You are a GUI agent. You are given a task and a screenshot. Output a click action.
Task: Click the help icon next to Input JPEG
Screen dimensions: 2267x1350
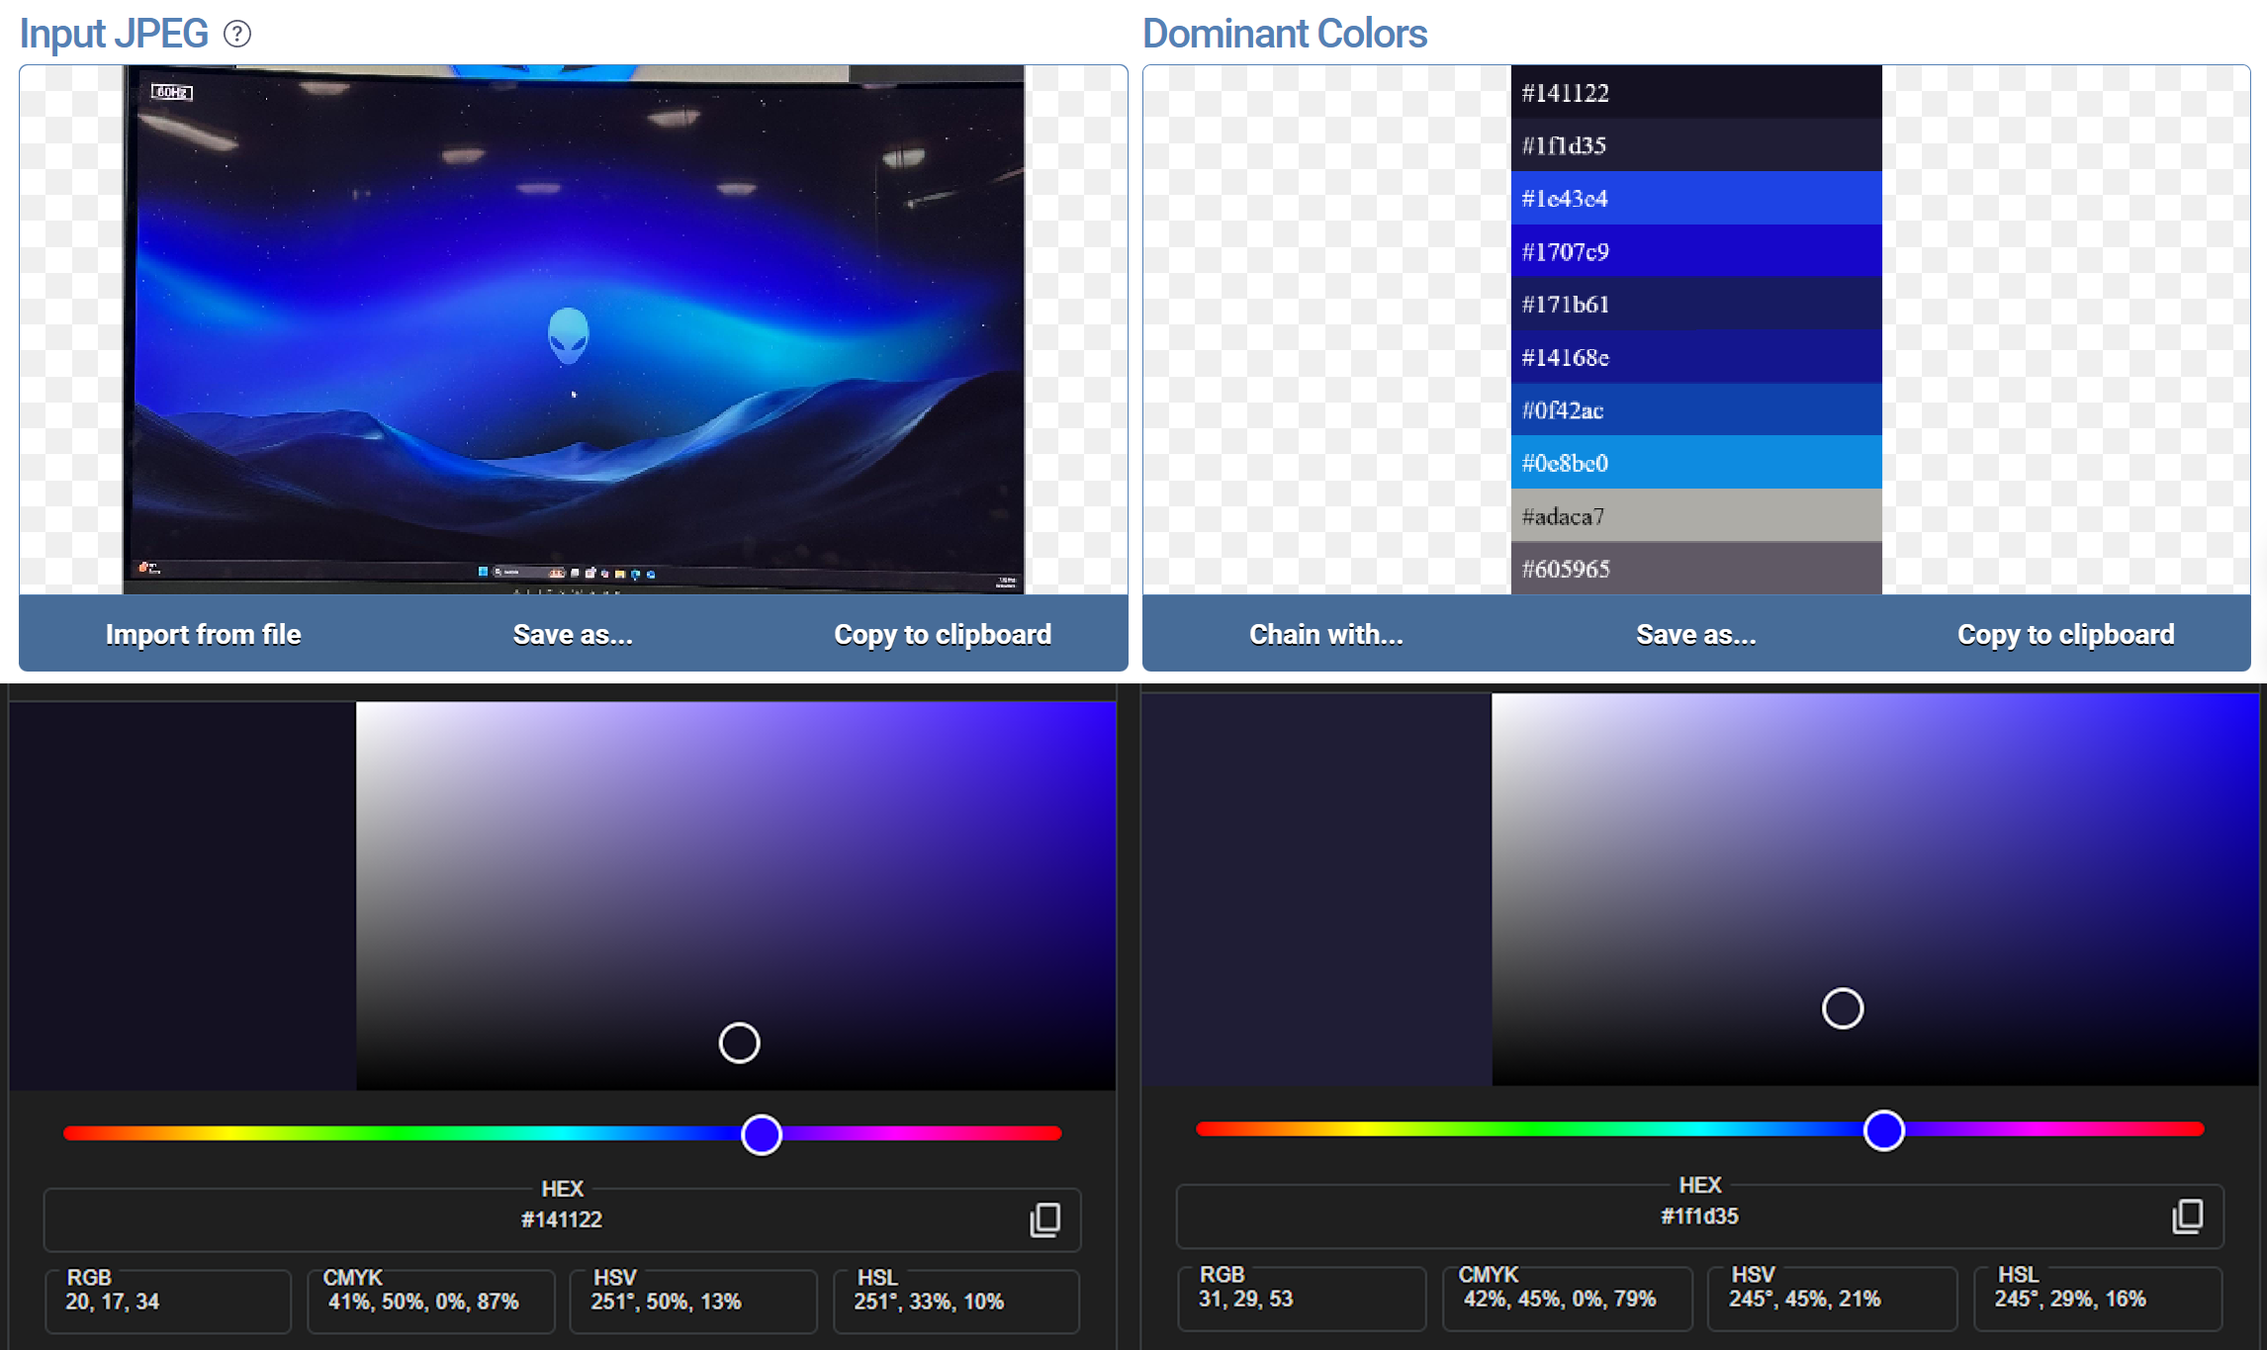(x=237, y=35)
